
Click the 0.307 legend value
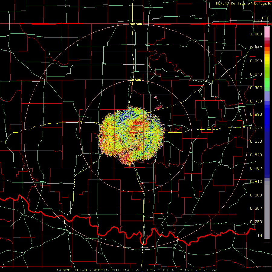click(256, 209)
